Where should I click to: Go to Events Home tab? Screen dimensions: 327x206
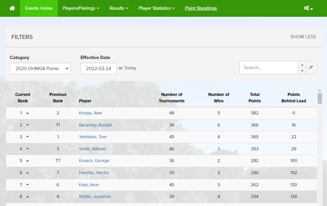click(x=39, y=8)
